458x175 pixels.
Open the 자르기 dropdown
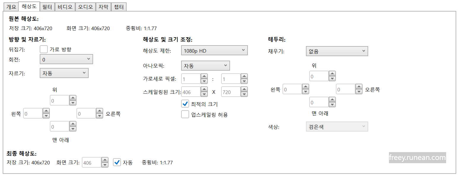pos(64,73)
